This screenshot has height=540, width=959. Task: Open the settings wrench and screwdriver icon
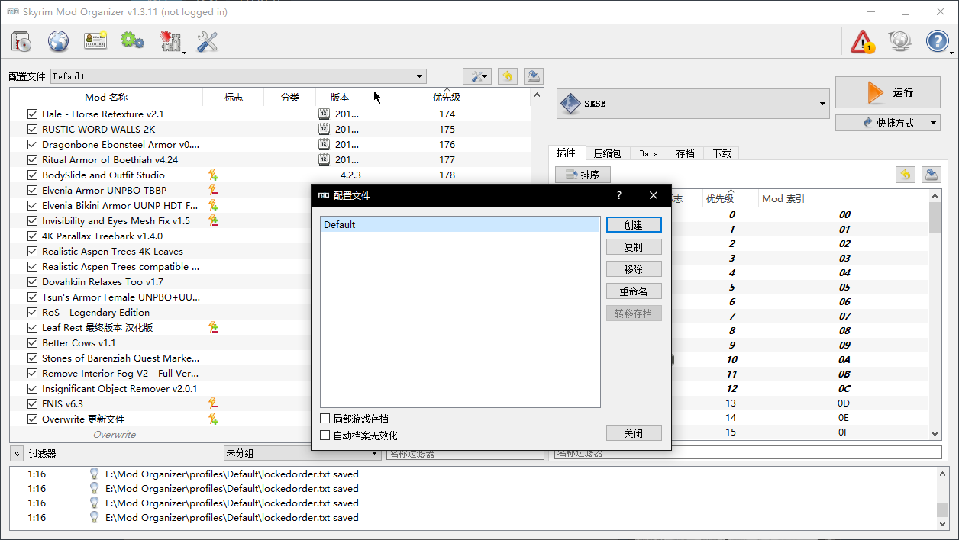coord(207,41)
